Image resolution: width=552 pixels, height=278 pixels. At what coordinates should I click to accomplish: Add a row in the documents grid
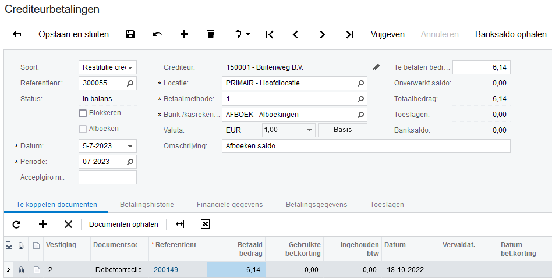coord(43,224)
